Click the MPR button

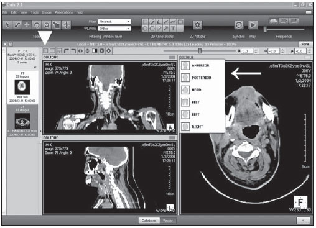point(305,44)
